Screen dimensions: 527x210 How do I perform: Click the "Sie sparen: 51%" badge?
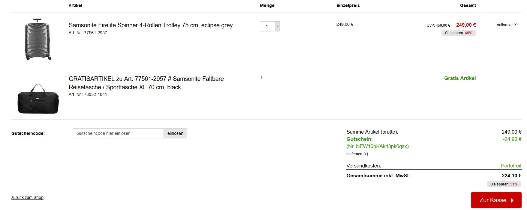click(504, 184)
